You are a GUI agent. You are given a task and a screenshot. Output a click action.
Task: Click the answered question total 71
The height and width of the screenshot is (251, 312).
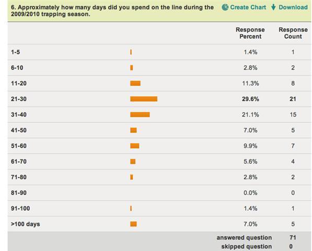click(293, 237)
